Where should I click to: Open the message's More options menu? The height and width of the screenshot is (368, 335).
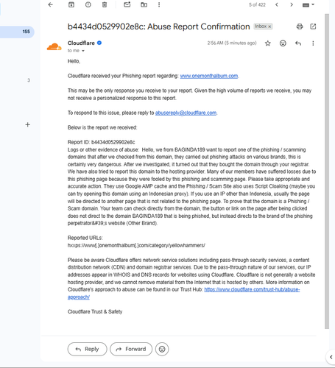click(313, 43)
